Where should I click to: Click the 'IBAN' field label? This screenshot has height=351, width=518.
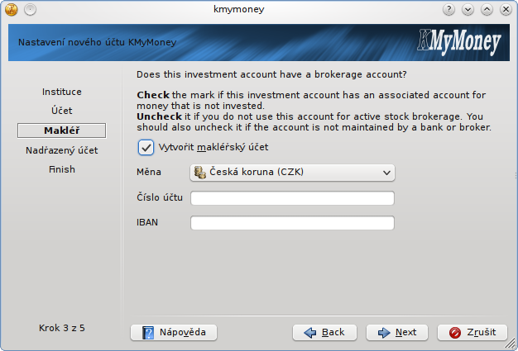147,222
